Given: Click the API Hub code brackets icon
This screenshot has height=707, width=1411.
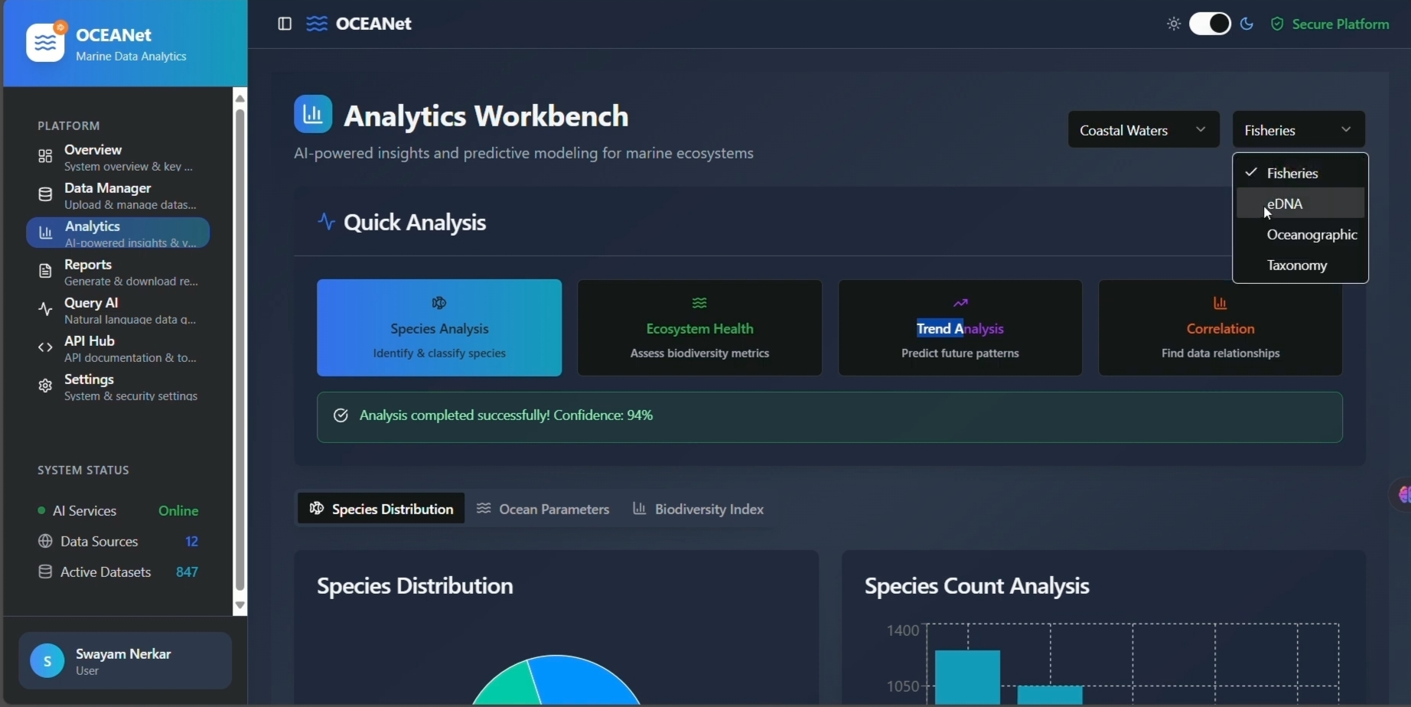Looking at the screenshot, I should click(45, 347).
